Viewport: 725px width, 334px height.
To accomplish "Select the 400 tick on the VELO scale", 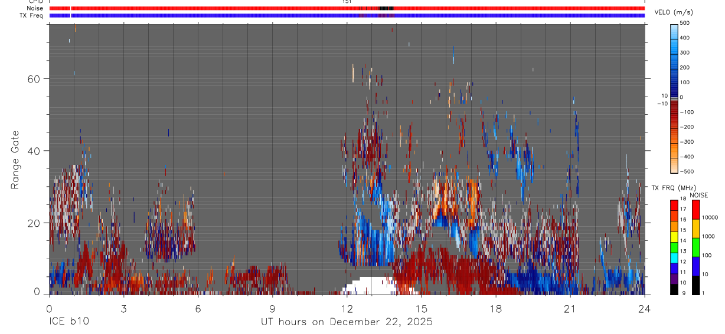I will (x=686, y=38).
